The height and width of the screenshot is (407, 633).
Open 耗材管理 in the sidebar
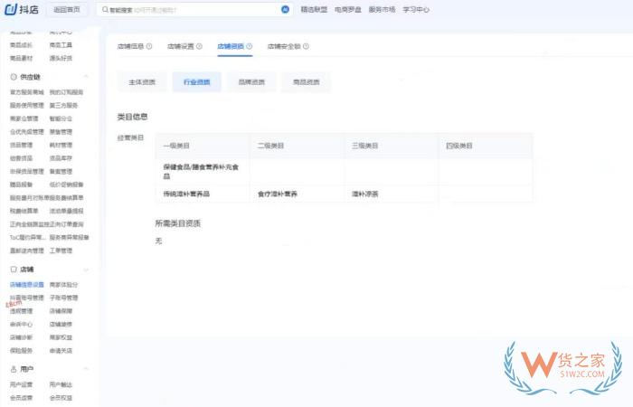[x=61, y=145]
